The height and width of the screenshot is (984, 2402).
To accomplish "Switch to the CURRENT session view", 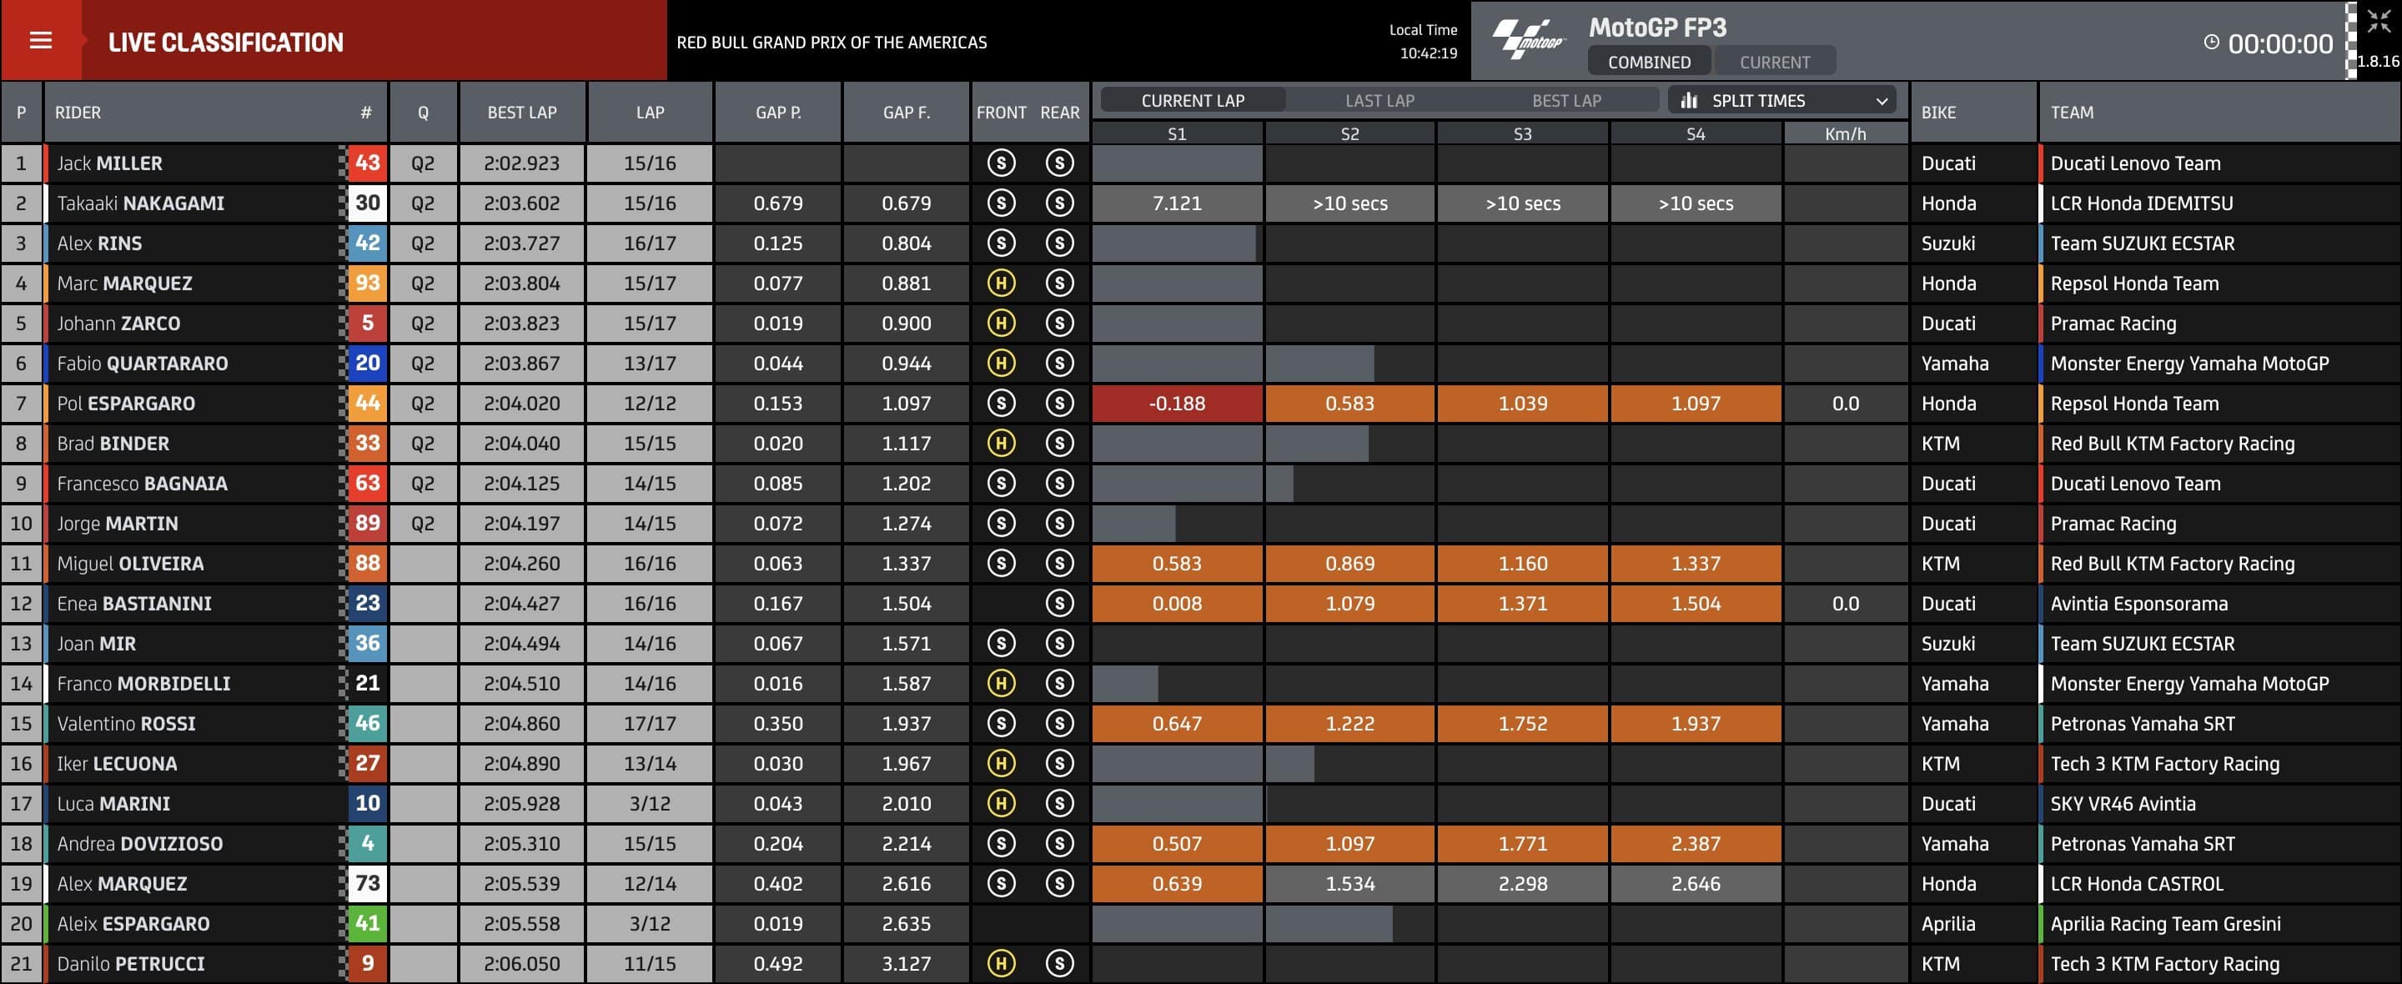I will click(x=1775, y=62).
